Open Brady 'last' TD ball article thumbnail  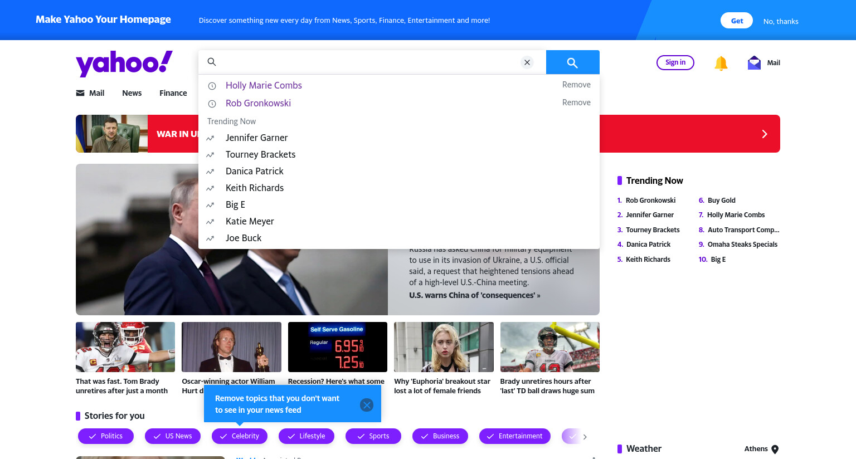(550, 347)
